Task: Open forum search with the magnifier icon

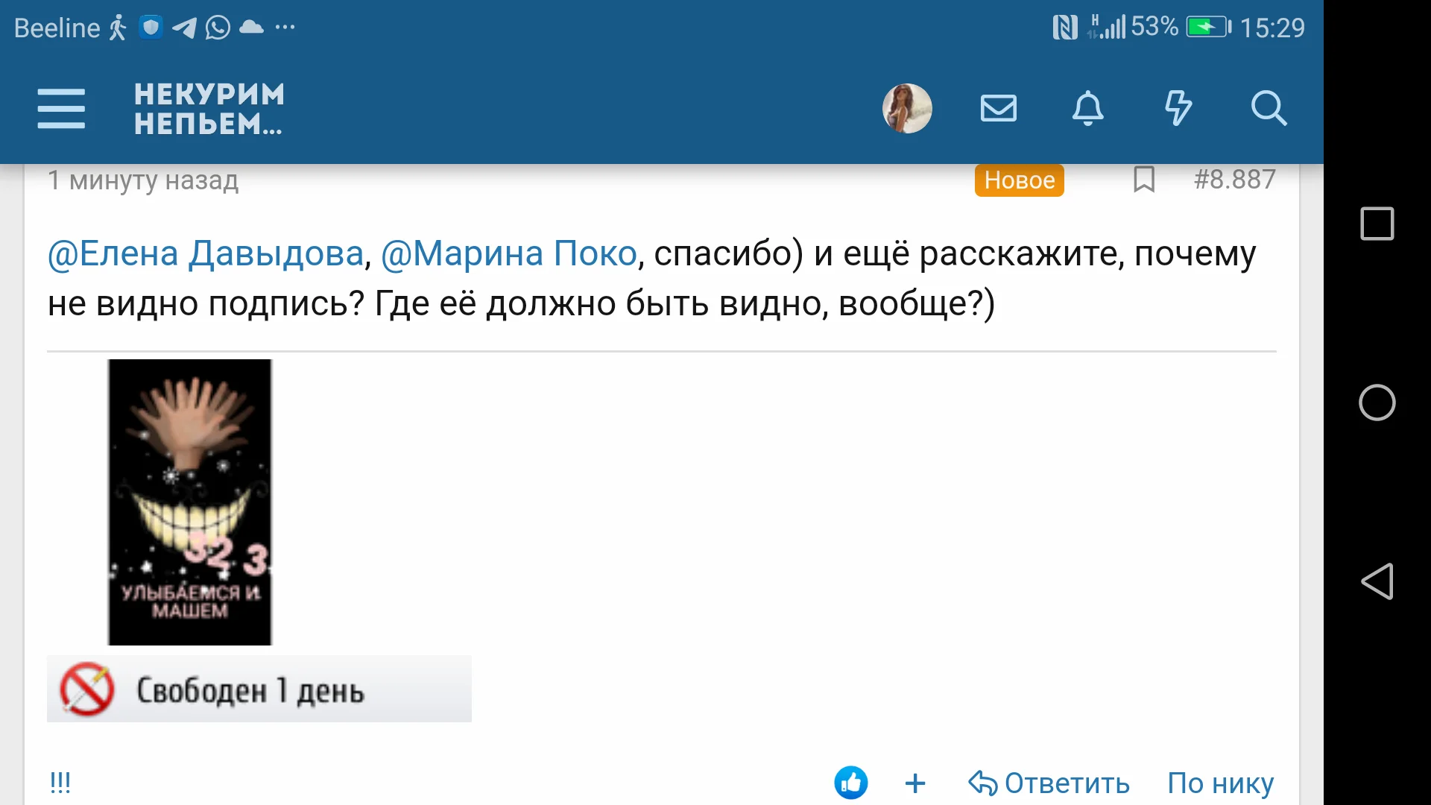Action: [x=1269, y=108]
